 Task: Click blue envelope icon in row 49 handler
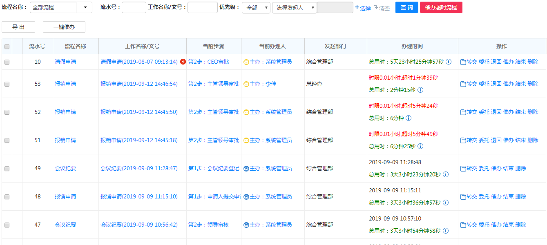246,169
